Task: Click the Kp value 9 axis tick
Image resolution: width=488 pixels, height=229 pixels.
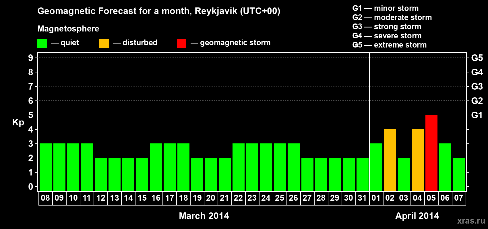Action: (x=31, y=58)
